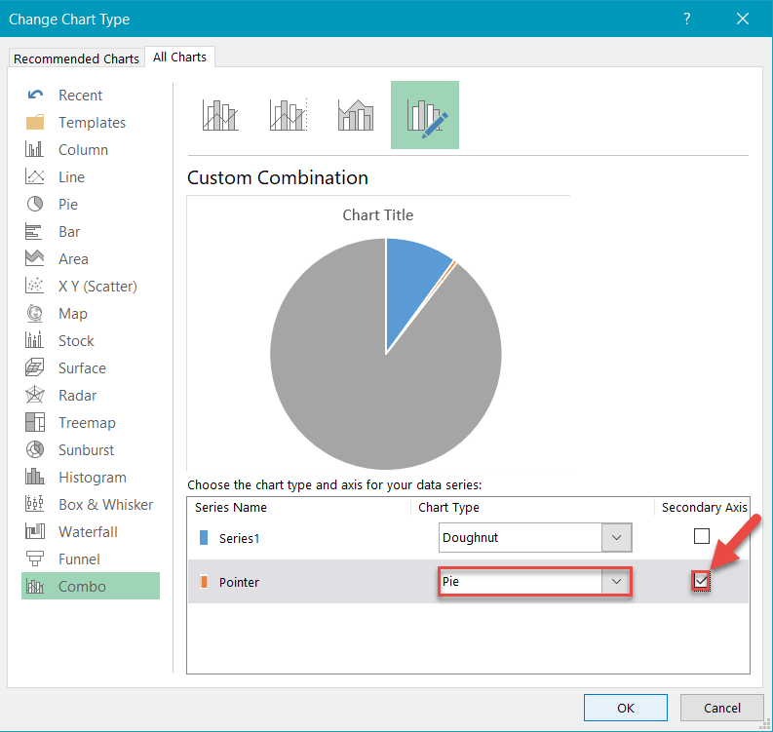Open Series1 chart type dropdown
Viewport: 773px width, 732px height.
point(615,537)
